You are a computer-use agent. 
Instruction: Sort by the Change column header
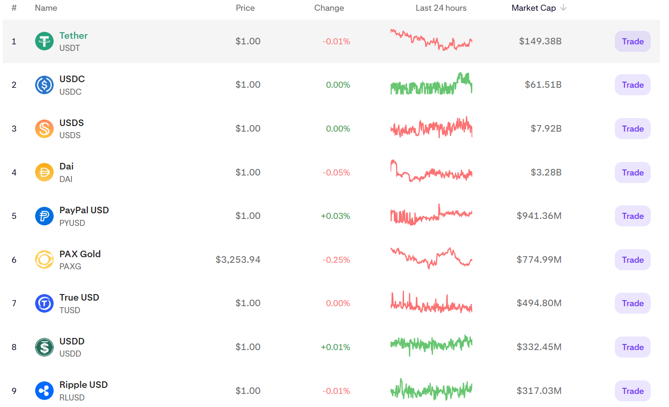pos(329,8)
